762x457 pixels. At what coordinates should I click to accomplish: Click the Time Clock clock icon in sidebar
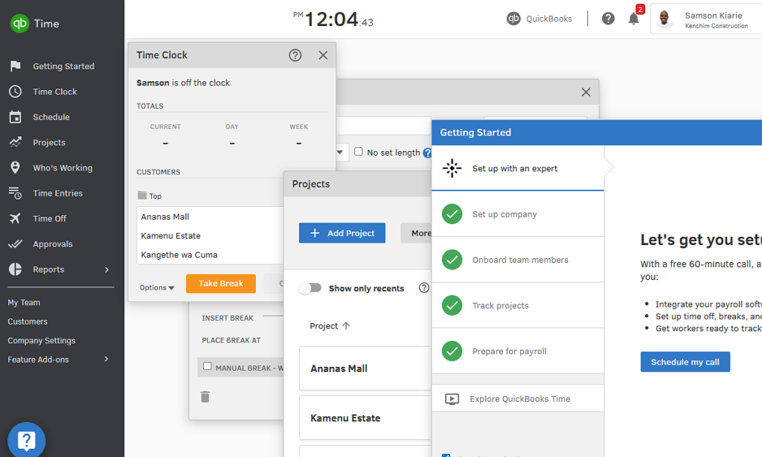(16, 92)
